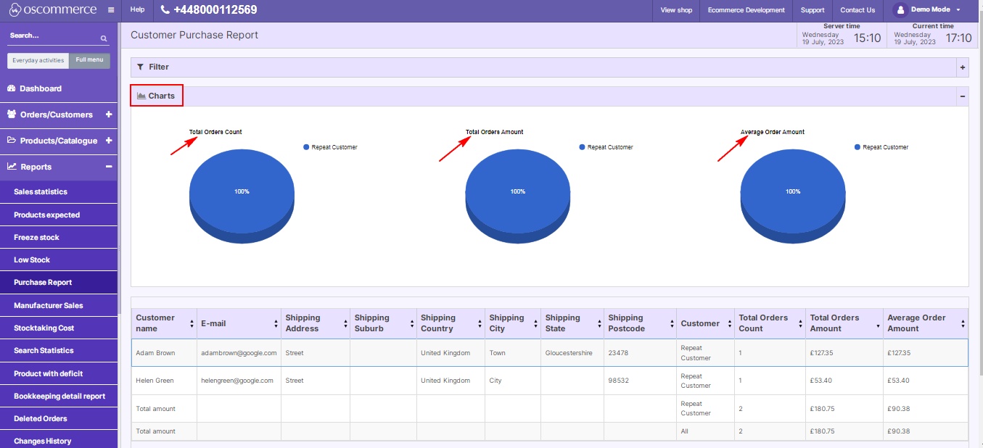983x448 pixels.
Task: Click the Average Order Amount pie chart
Action: pos(793,196)
